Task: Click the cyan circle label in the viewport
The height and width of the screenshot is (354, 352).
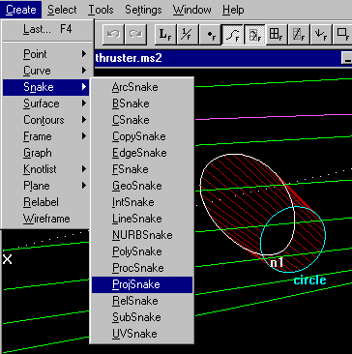Action: click(x=309, y=280)
